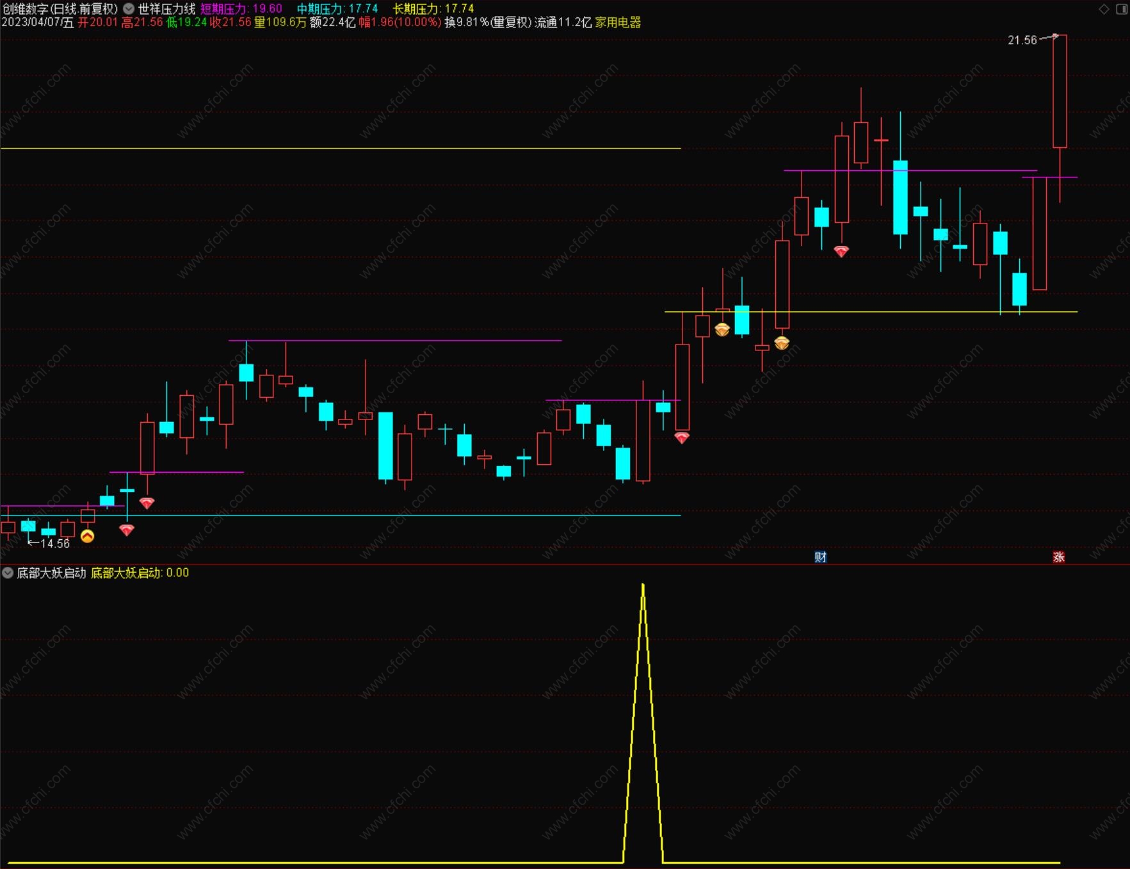Screen dimensions: 1130x869
Task: Click the 长期压力: 17.74 value
Action: click(433, 9)
